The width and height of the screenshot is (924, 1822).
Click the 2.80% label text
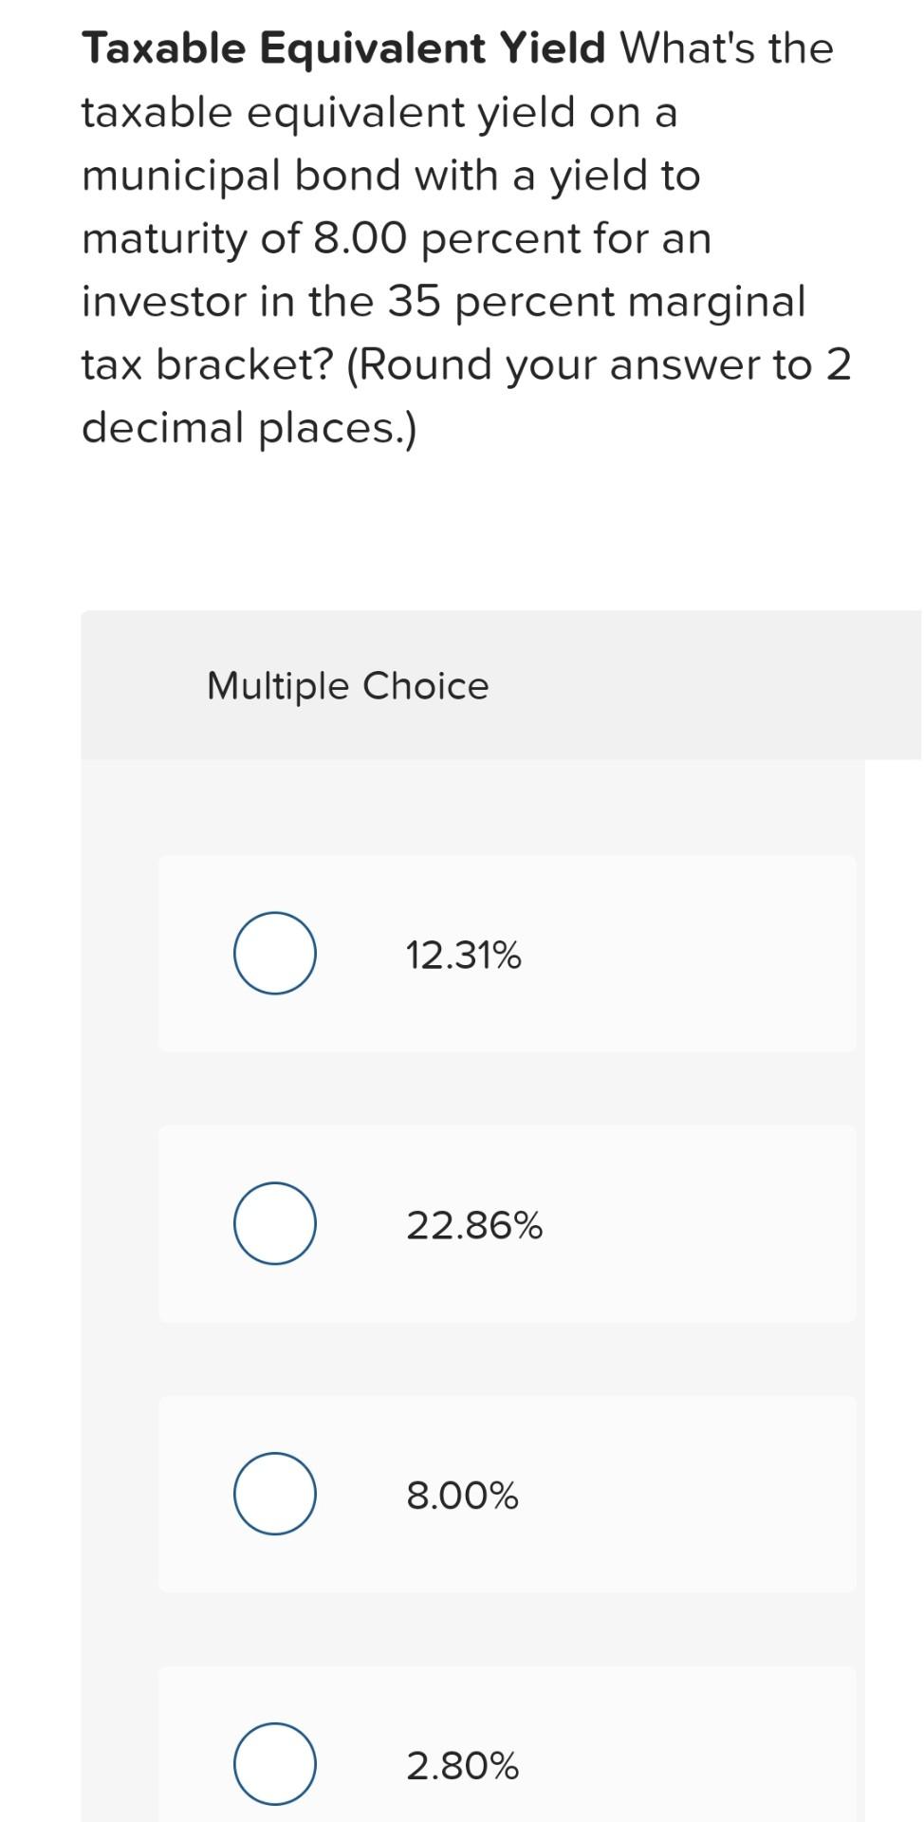[x=464, y=1763]
